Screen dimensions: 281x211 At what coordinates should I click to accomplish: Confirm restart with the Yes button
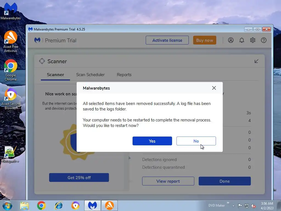tap(152, 141)
